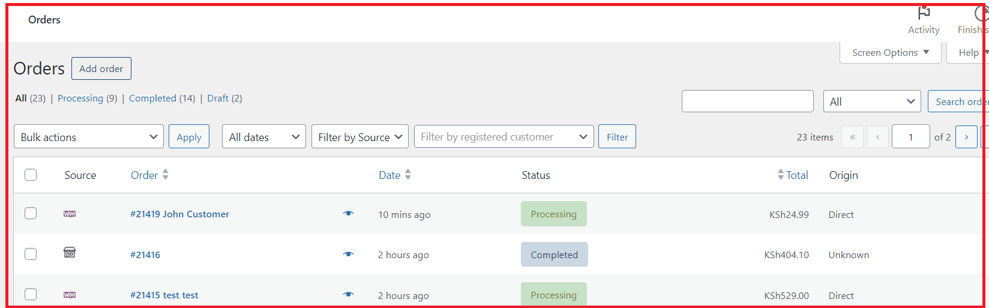The width and height of the screenshot is (989, 308).
Task: Click the store source icon for order #21416
Action: [70, 252]
